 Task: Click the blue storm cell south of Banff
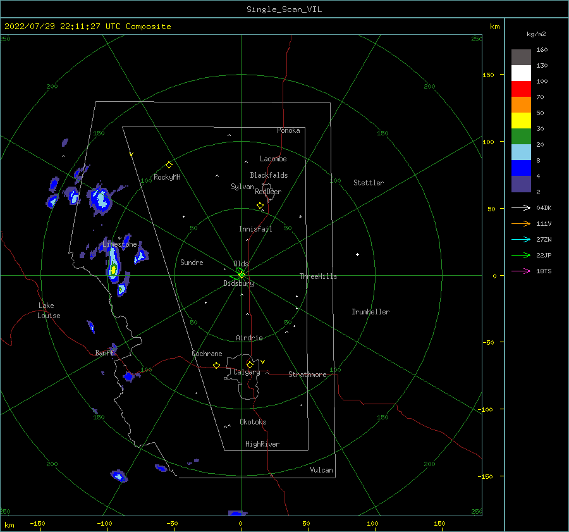(128, 376)
